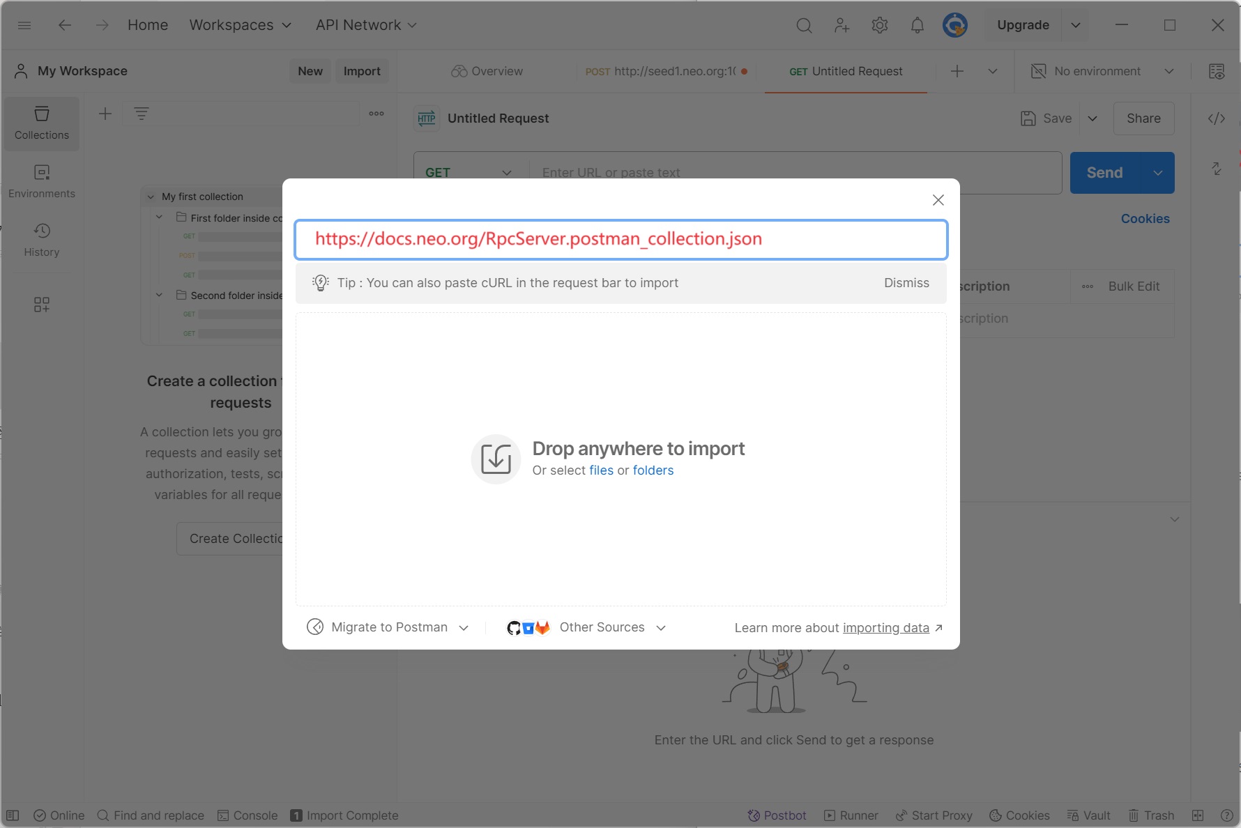Open importing data documentation link

pos(885,628)
